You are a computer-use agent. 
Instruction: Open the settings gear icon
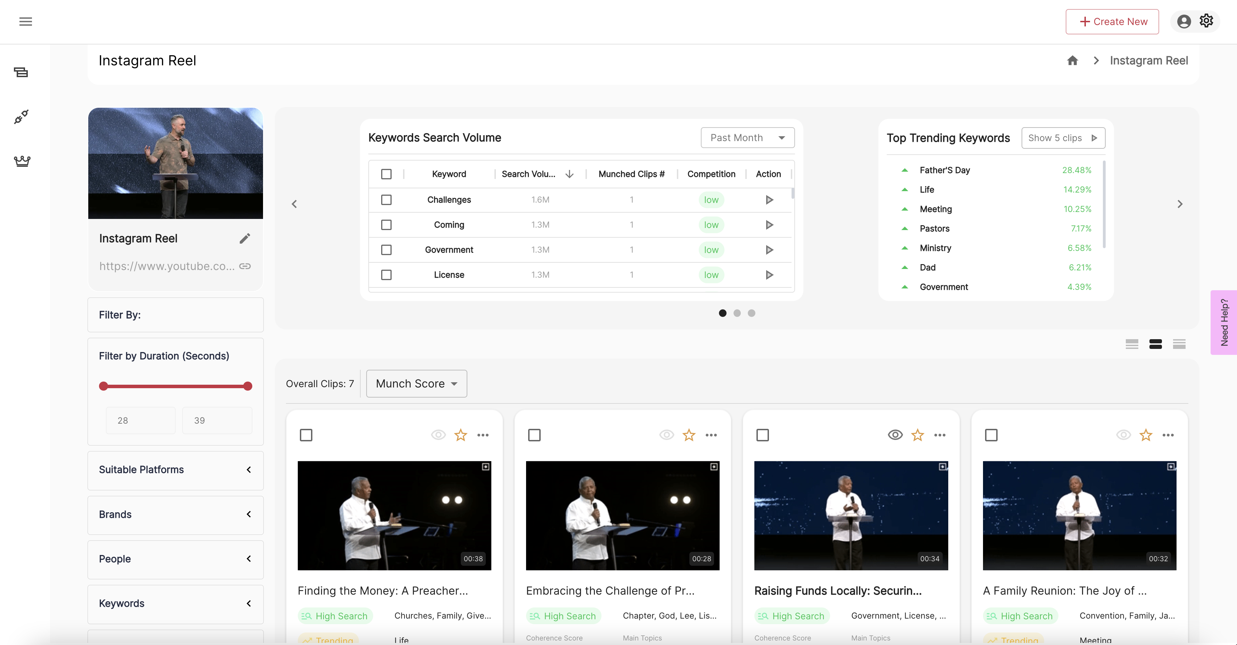[x=1206, y=21]
